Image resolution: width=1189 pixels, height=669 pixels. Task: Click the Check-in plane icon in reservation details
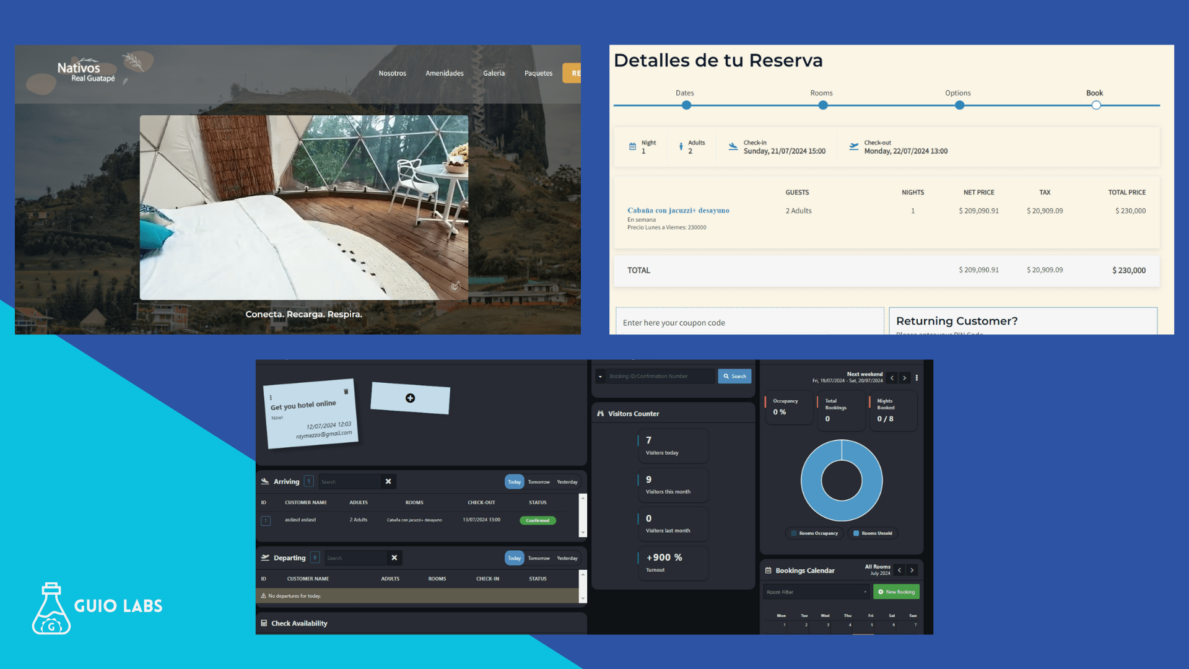(733, 147)
